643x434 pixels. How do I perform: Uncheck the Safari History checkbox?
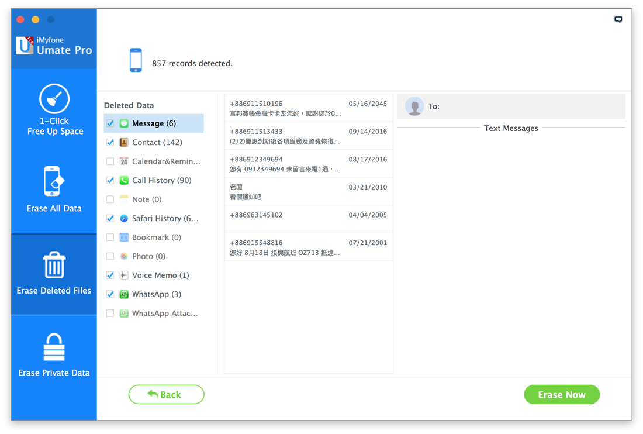[x=110, y=218]
